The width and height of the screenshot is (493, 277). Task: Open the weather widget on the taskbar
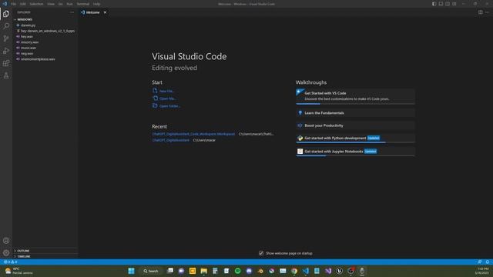[18, 271]
